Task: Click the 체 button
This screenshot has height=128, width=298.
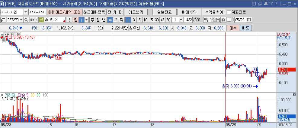Action: coord(115,12)
